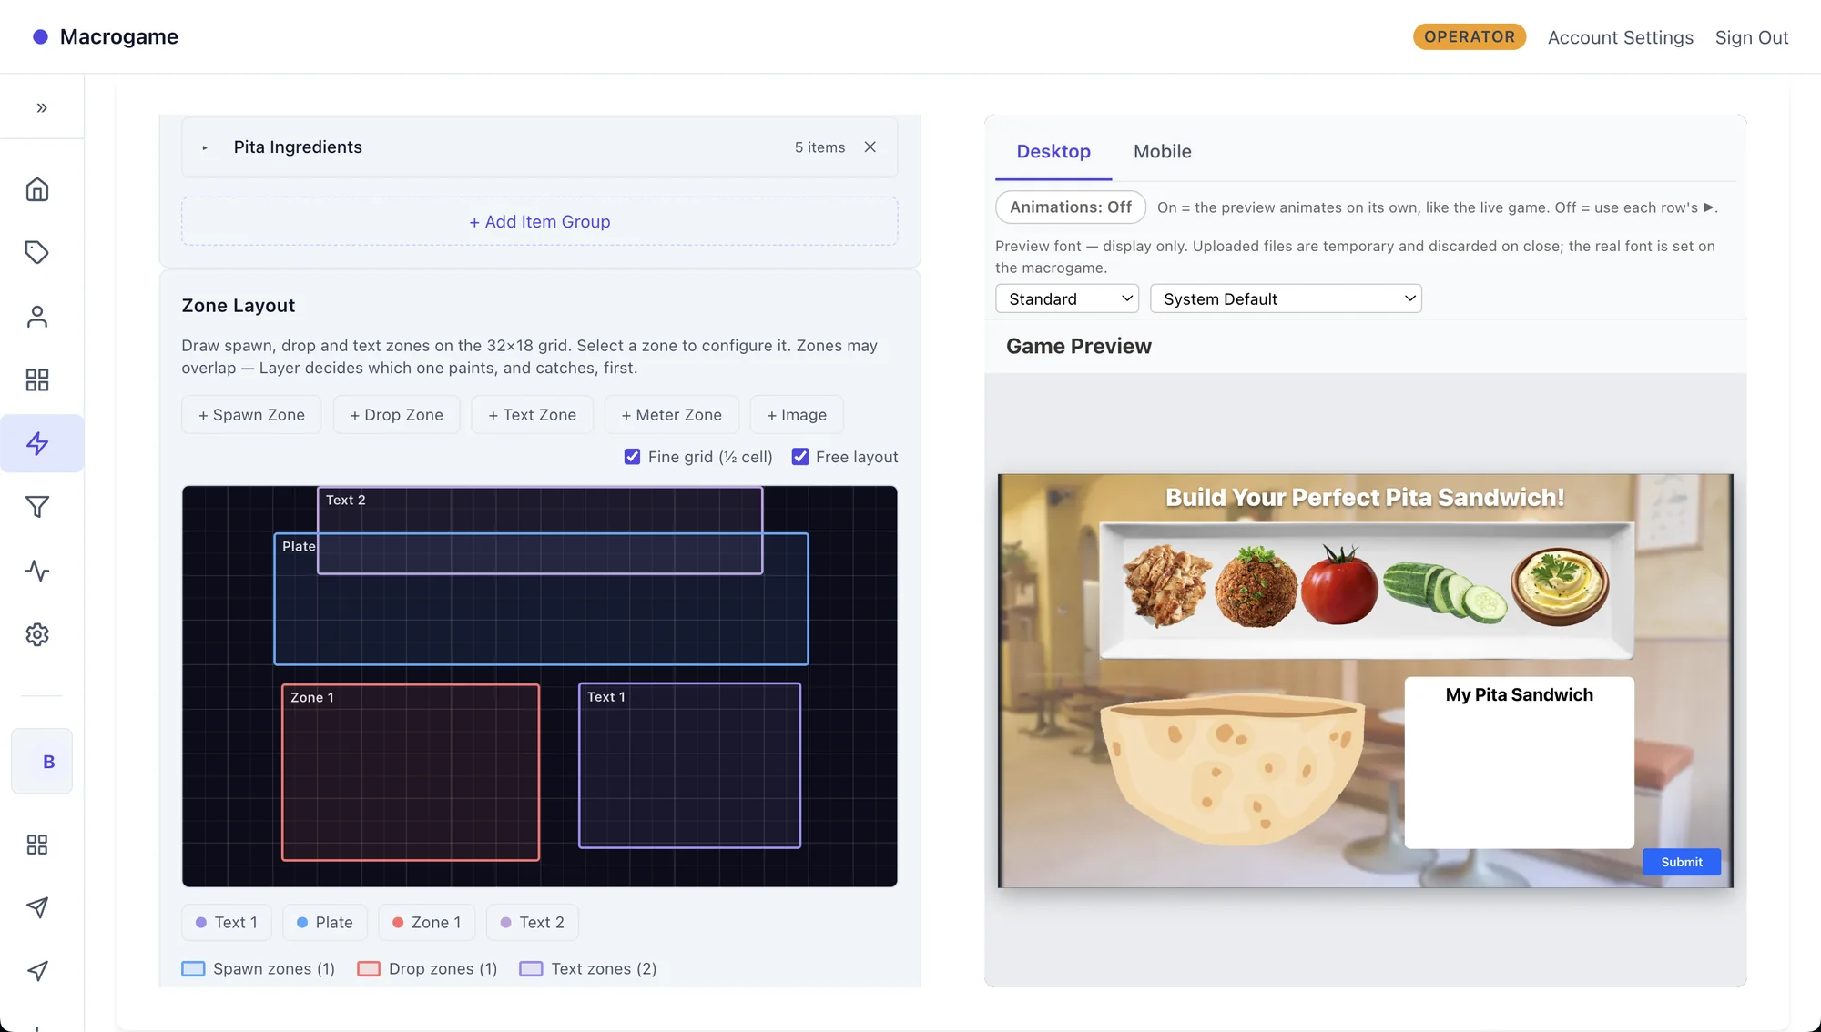Image resolution: width=1821 pixels, height=1032 pixels.
Task: Add a Spawn Zone
Action: pos(251,415)
